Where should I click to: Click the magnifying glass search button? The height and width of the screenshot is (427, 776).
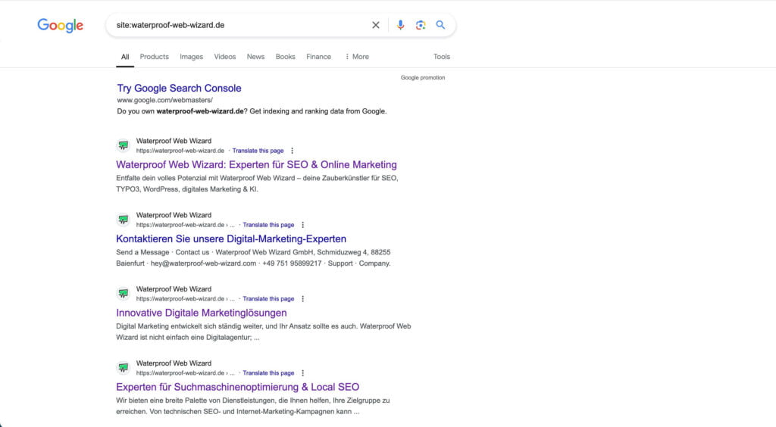(440, 25)
